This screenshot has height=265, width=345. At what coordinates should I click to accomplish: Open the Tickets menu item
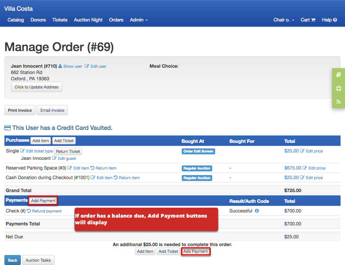[x=60, y=20]
